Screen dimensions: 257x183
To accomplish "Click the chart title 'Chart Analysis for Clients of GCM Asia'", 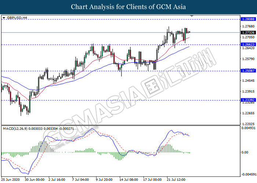I will coord(128,7).
